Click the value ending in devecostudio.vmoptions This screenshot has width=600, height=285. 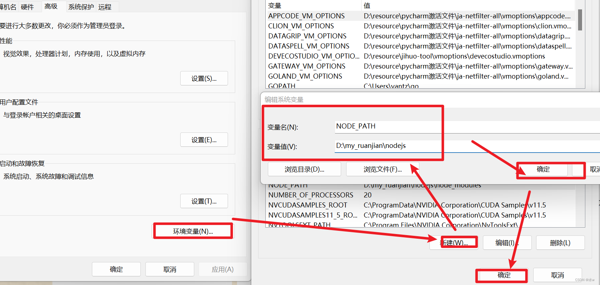point(454,56)
